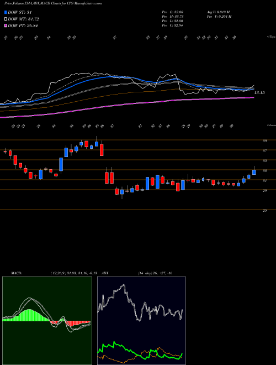The width and height of the screenshot is (276, 365).
Task: Click the ADX '(14 day) 26, +27, -16' values
Action: [155, 273]
